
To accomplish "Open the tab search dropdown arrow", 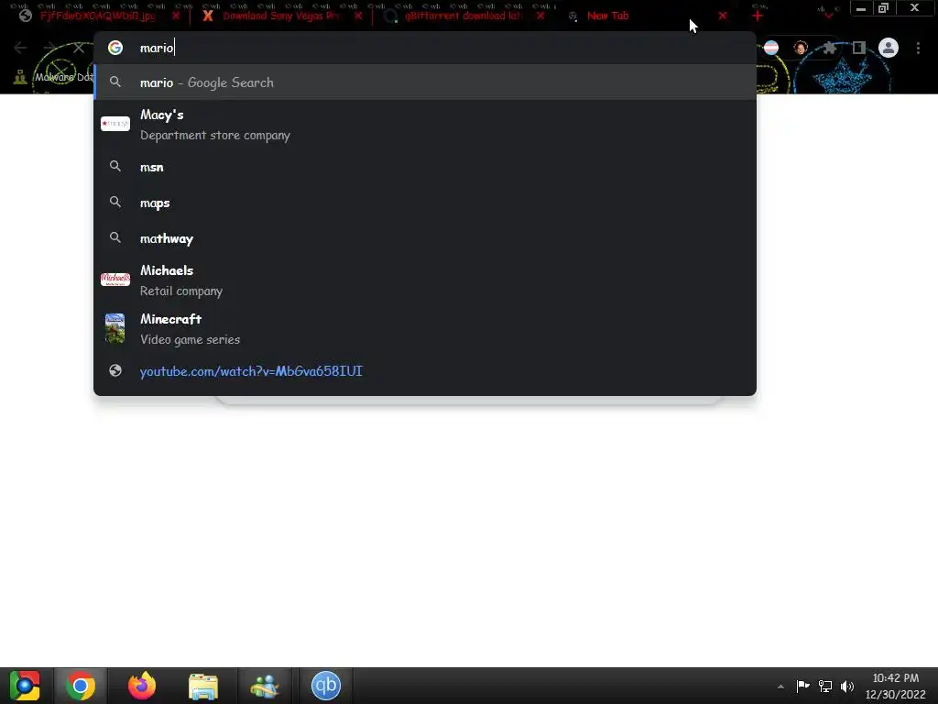I will [829, 15].
